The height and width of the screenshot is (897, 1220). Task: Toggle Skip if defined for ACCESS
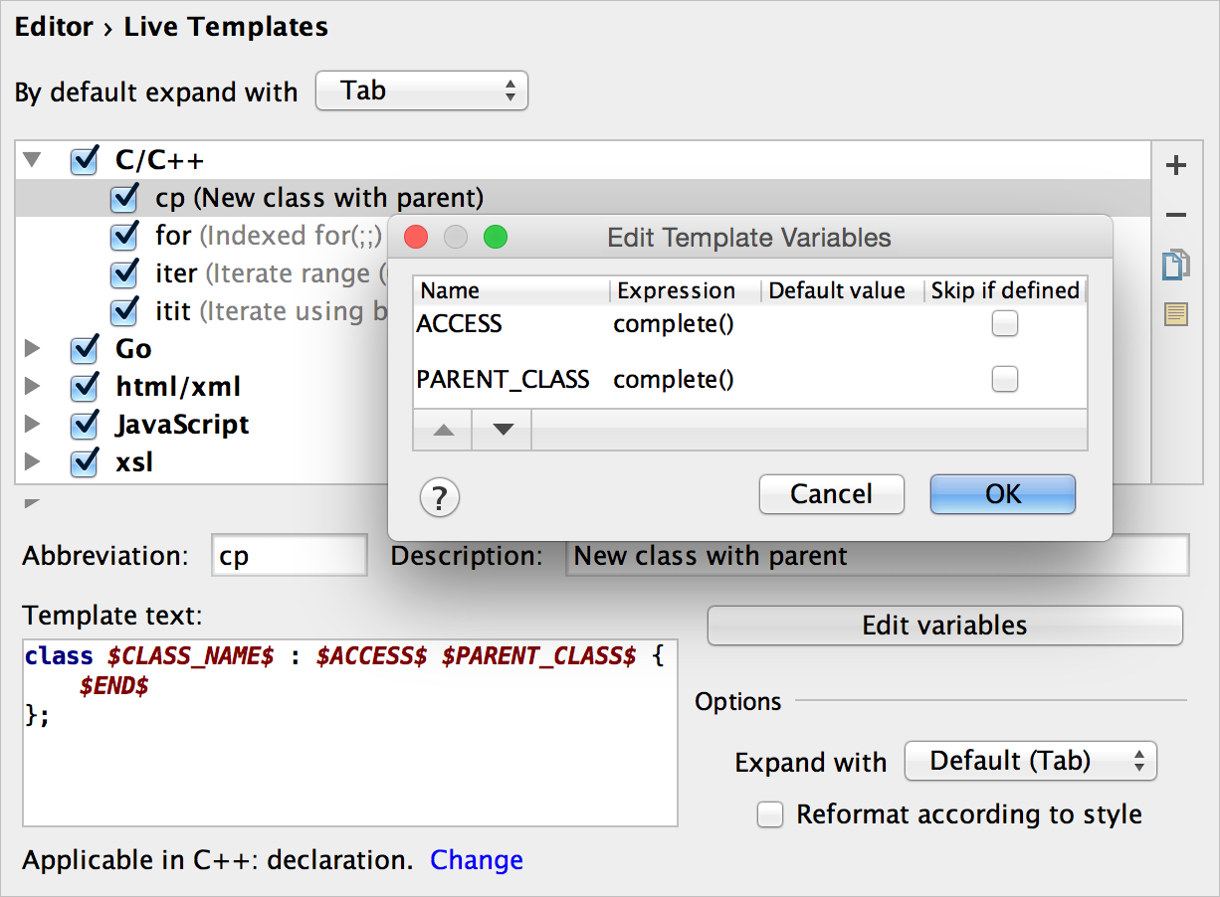(x=1005, y=323)
